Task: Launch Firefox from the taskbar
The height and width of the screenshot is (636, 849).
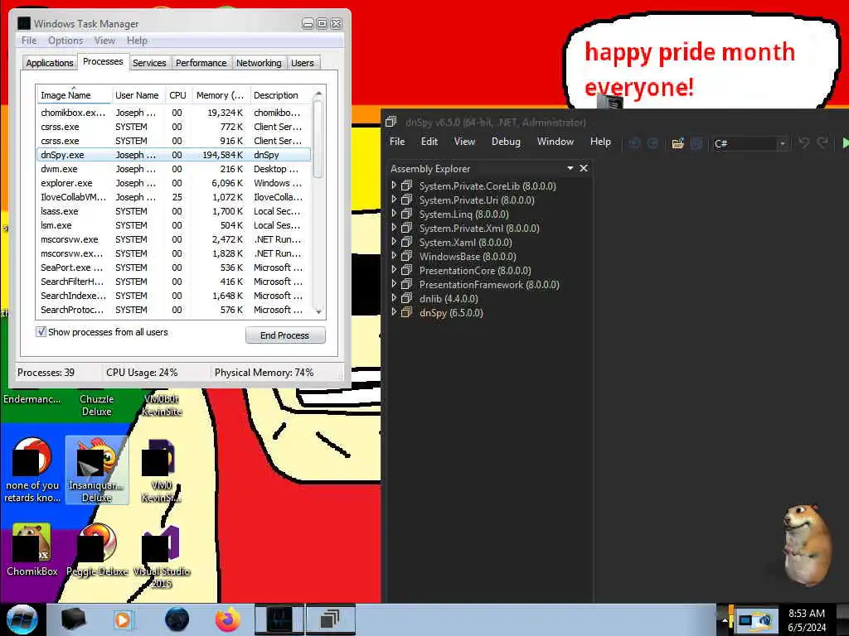Action: click(x=228, y=619)
